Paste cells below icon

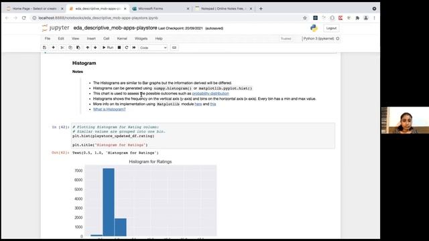78,48
